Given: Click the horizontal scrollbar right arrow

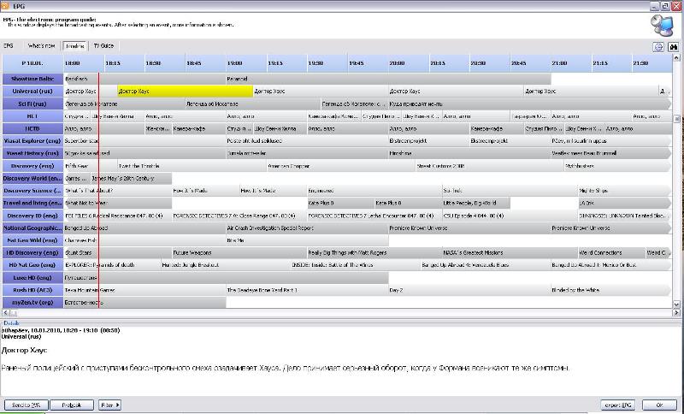Looking at the screenshot, I should click(x=676, y=313).
